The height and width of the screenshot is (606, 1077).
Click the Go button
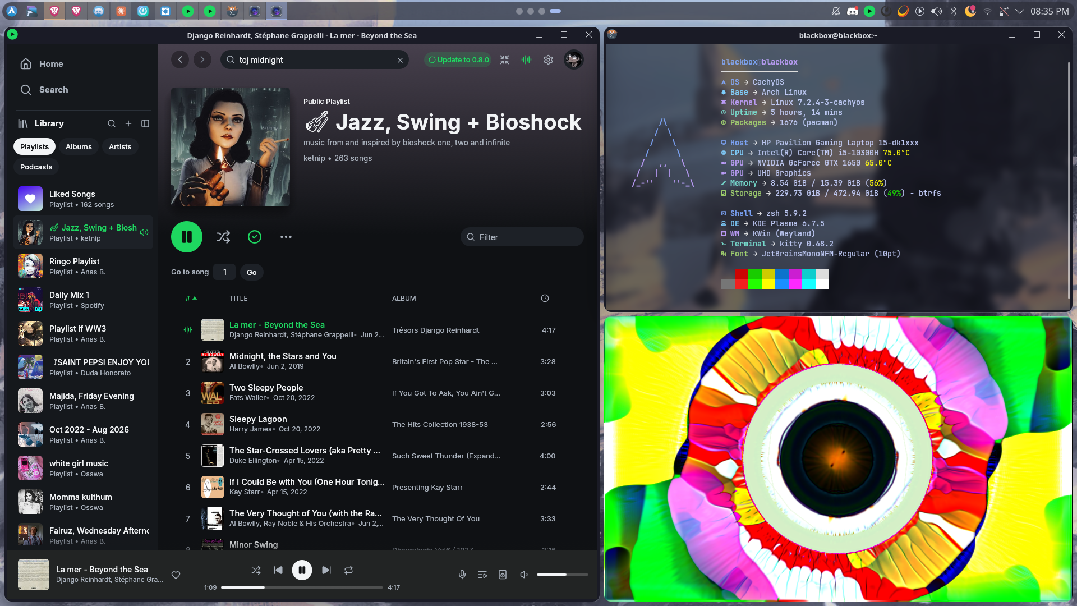point(252,272)
